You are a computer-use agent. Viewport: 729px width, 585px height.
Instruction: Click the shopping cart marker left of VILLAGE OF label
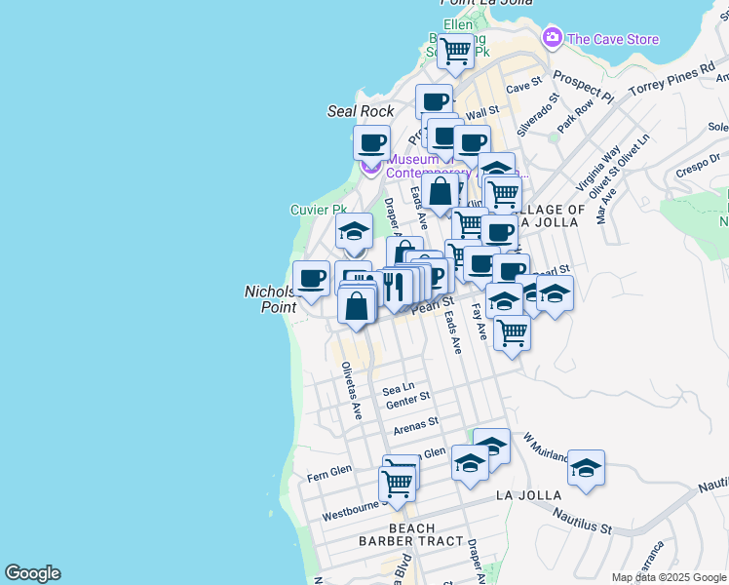click(x=503, y=194)
